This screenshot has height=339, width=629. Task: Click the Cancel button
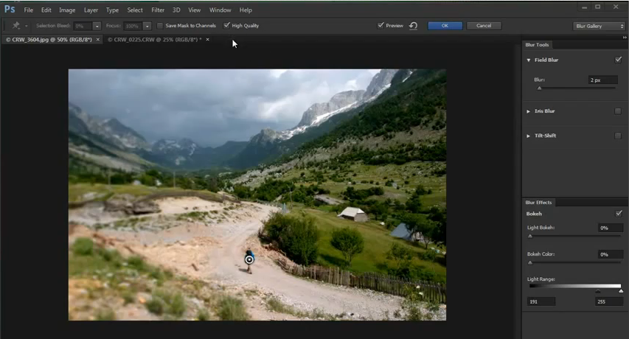pos(484,26)
